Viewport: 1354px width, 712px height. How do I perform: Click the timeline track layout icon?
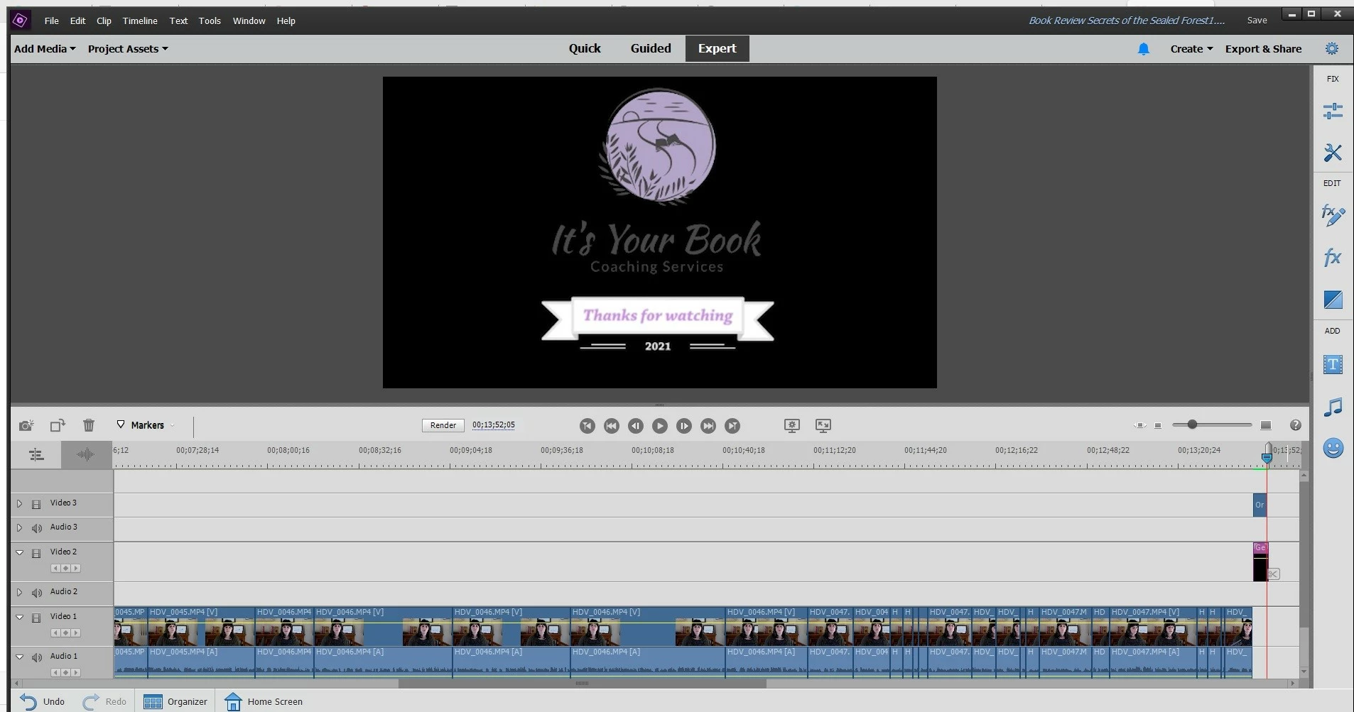(x=36, y=455)
